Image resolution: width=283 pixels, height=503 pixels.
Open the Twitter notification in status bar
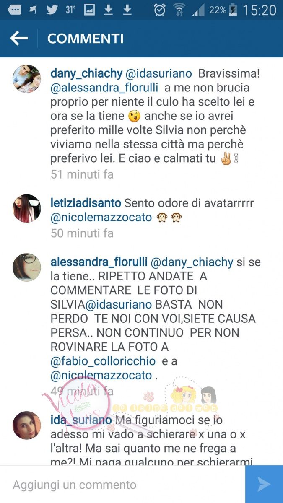coord(52,10)
